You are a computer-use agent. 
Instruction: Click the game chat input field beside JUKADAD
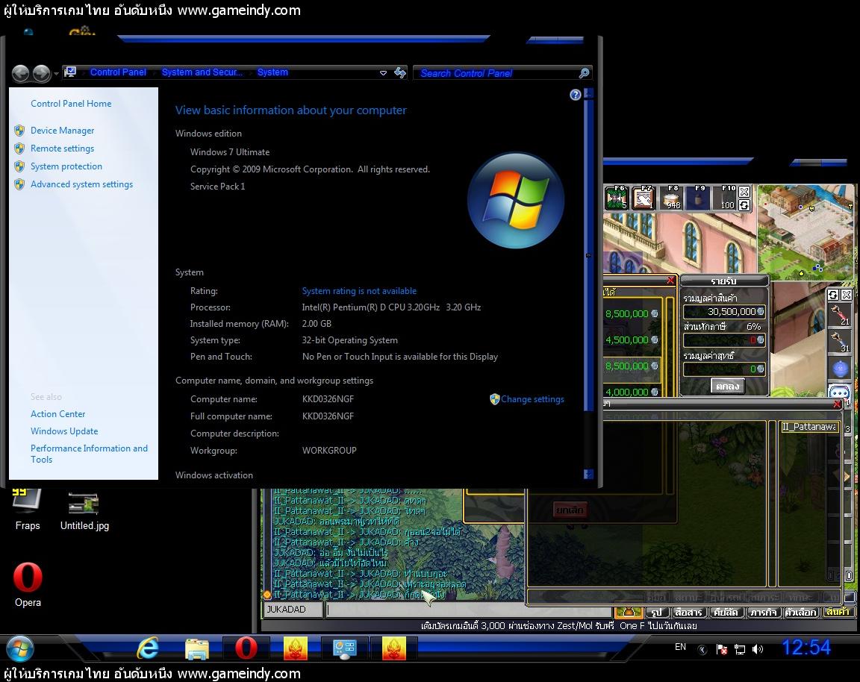point(469,610)
